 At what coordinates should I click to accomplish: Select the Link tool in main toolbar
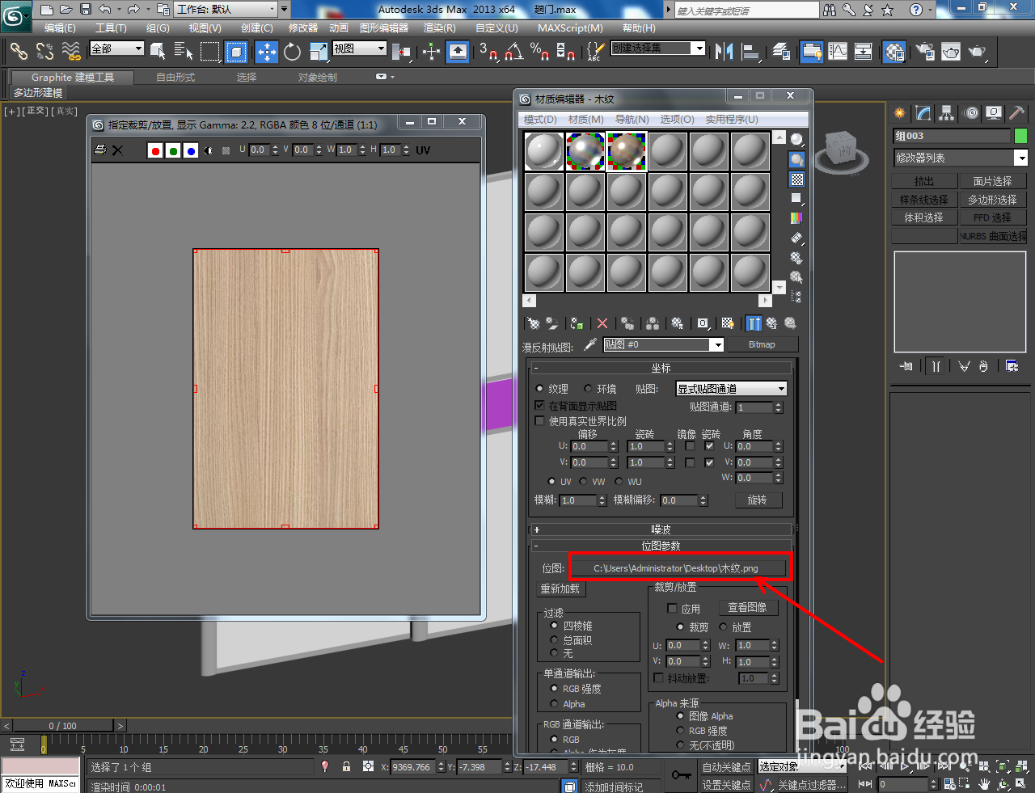click(x=18, y=52)
